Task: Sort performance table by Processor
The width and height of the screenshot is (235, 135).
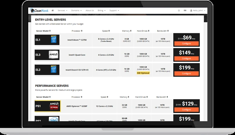Action: [x=77, y=97]
